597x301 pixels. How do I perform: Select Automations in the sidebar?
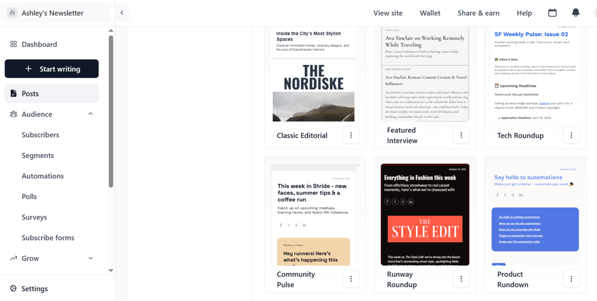pos(43,176)
